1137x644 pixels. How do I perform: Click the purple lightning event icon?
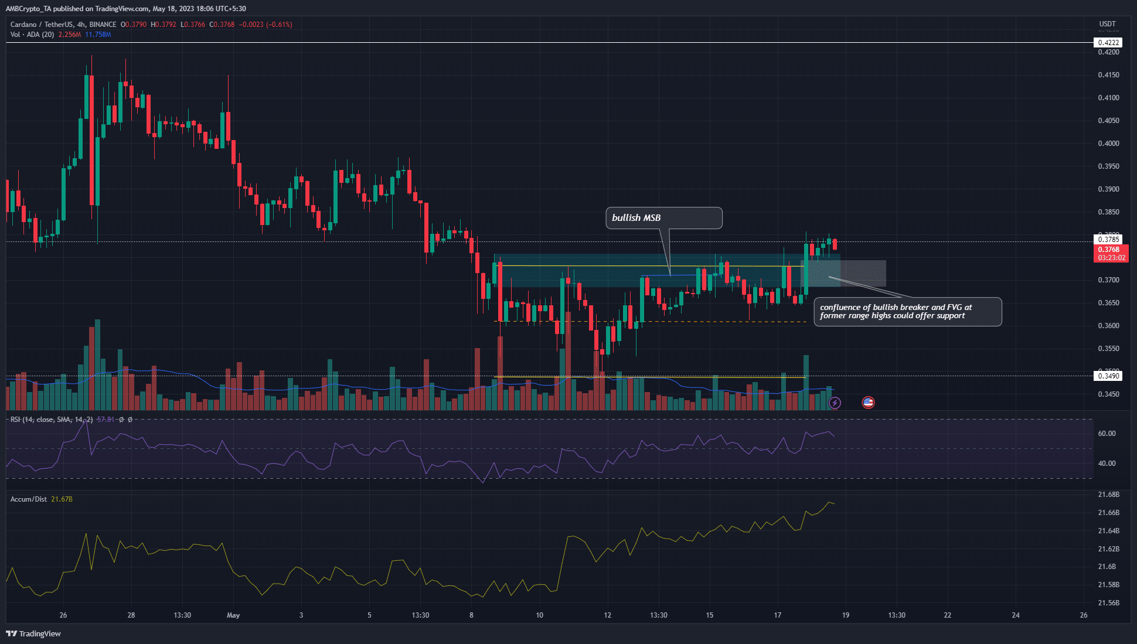click(835, 403)
